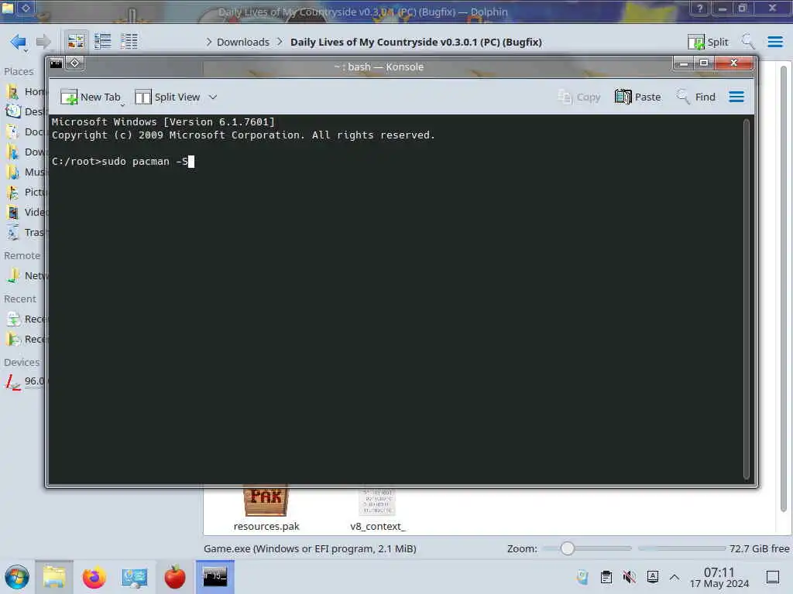
Task: Switch Dolphin to icons view mode
Action: click(x=76, y=42)
